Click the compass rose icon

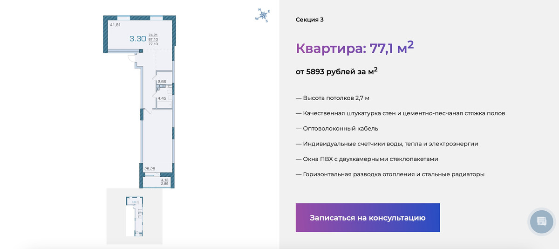point(262,16)
